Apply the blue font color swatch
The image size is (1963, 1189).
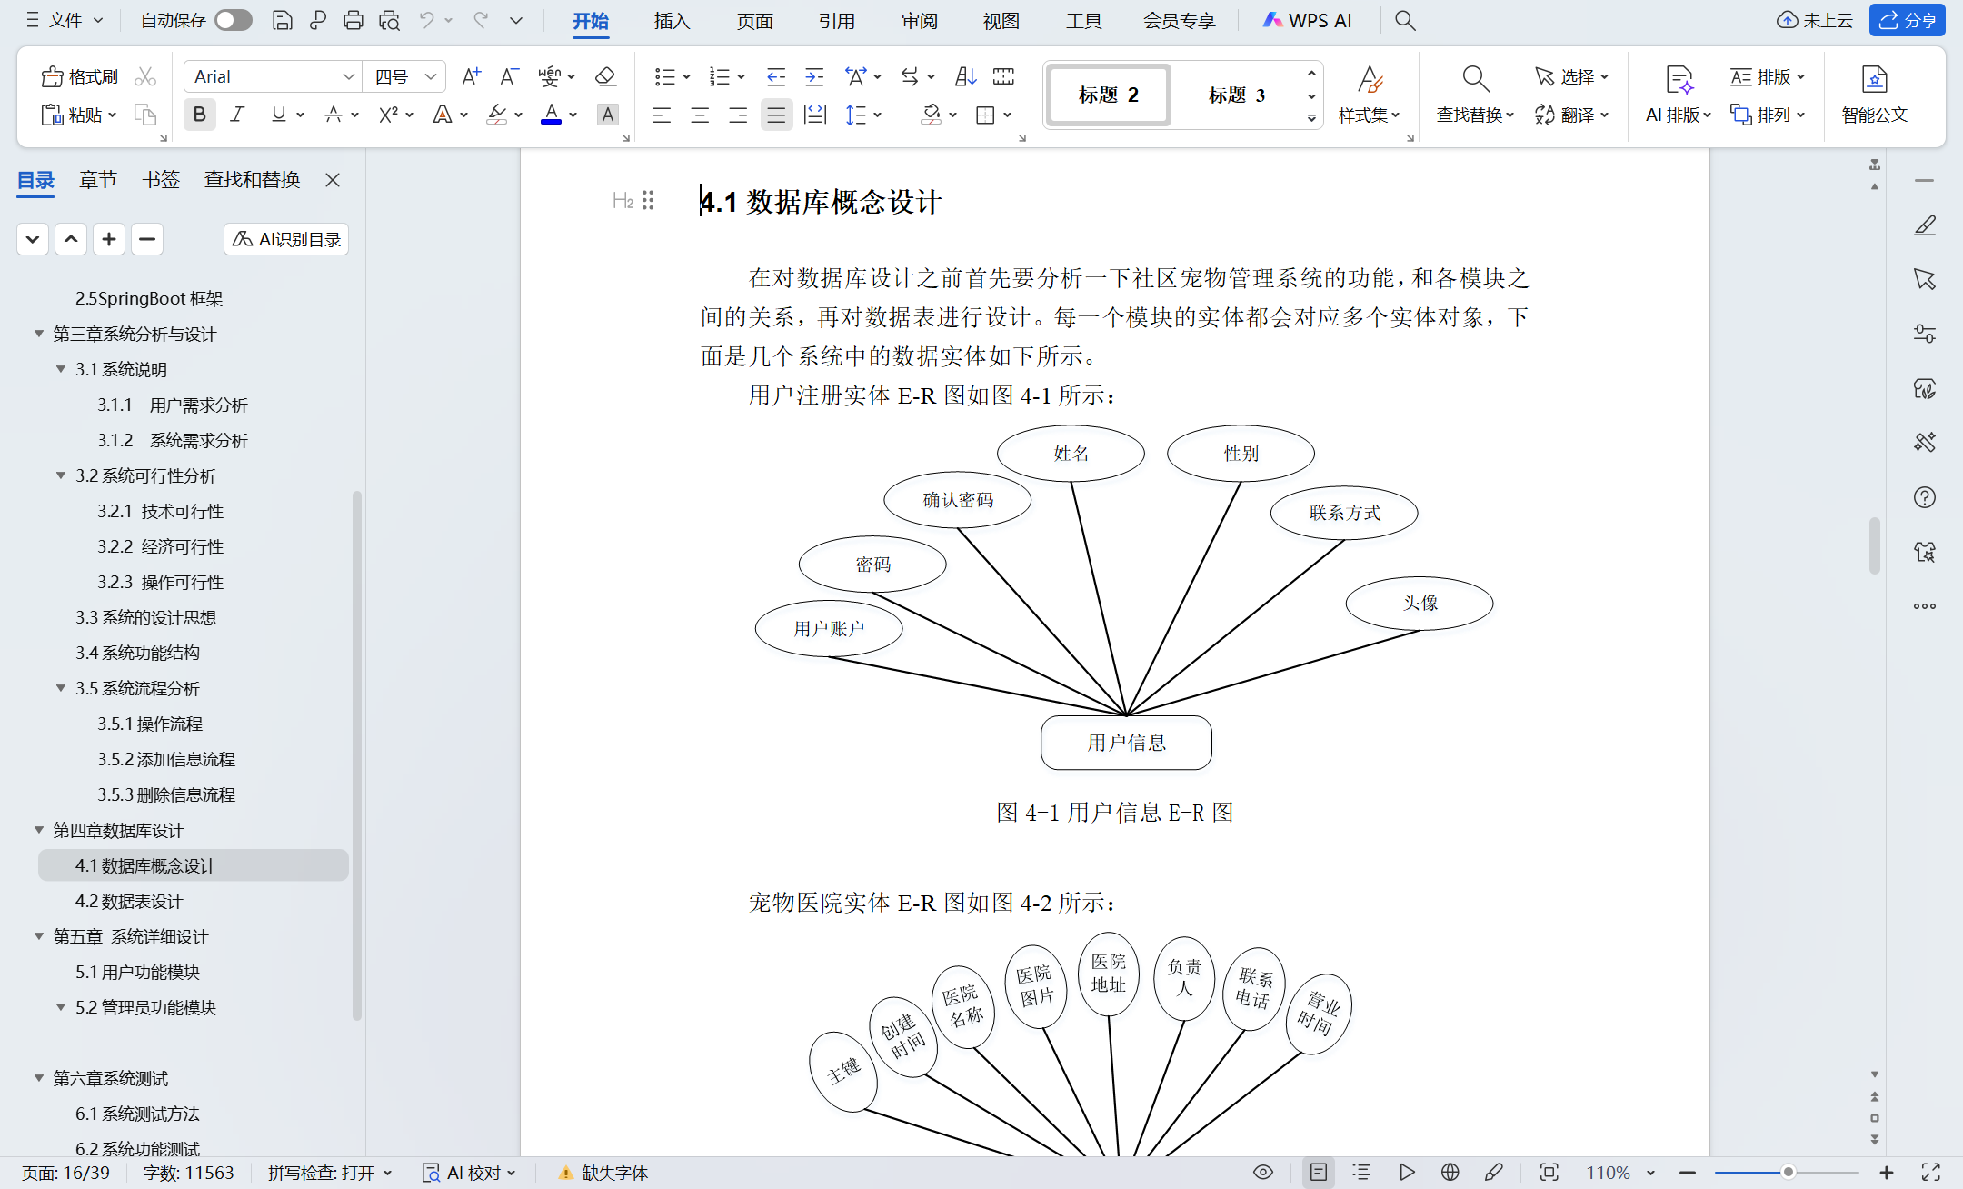(x=551, y=115)
